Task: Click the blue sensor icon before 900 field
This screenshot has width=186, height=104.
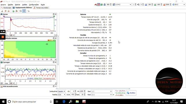Action: 105,5
